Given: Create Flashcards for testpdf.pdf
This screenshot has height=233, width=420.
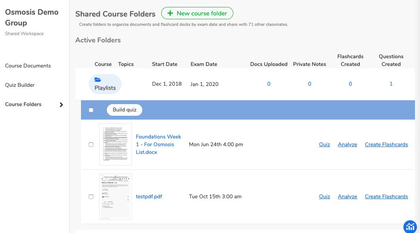Looking at the screenshot, I should 386,196.
